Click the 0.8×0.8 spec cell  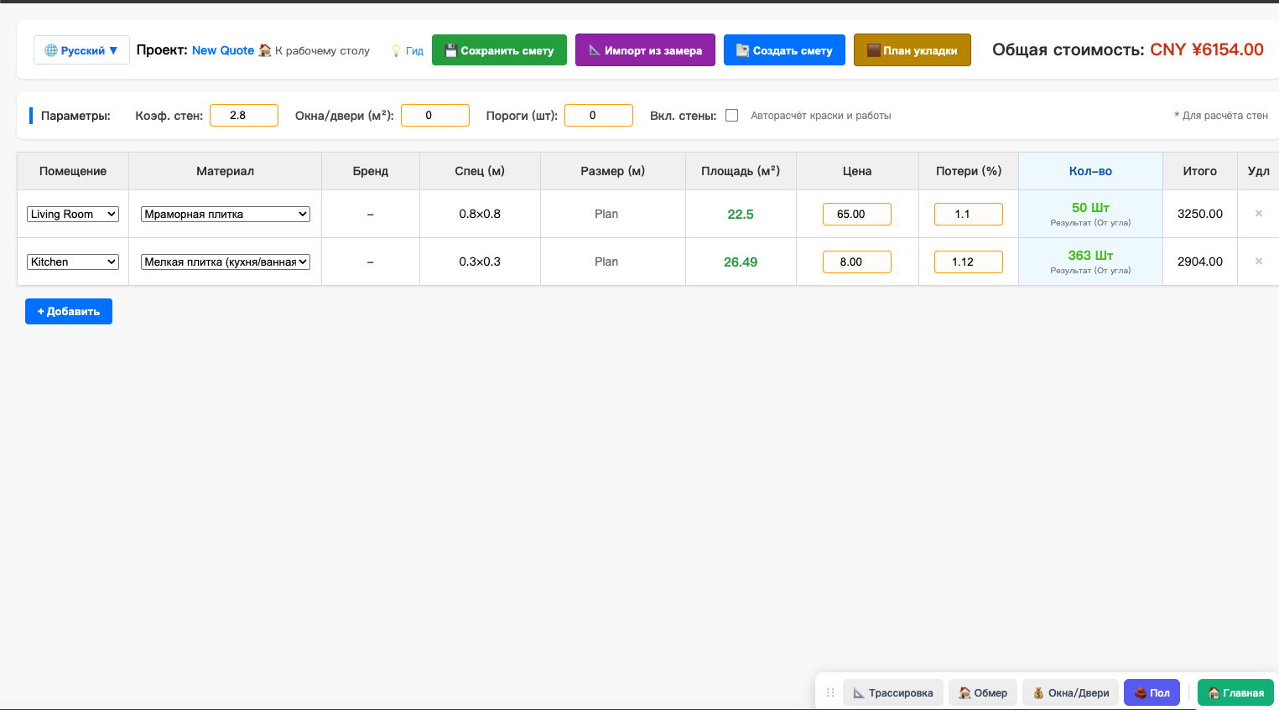coord(480,214)
